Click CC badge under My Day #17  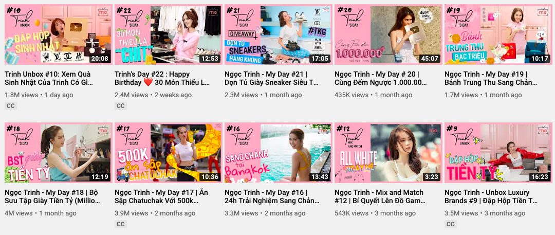[121, 224]
